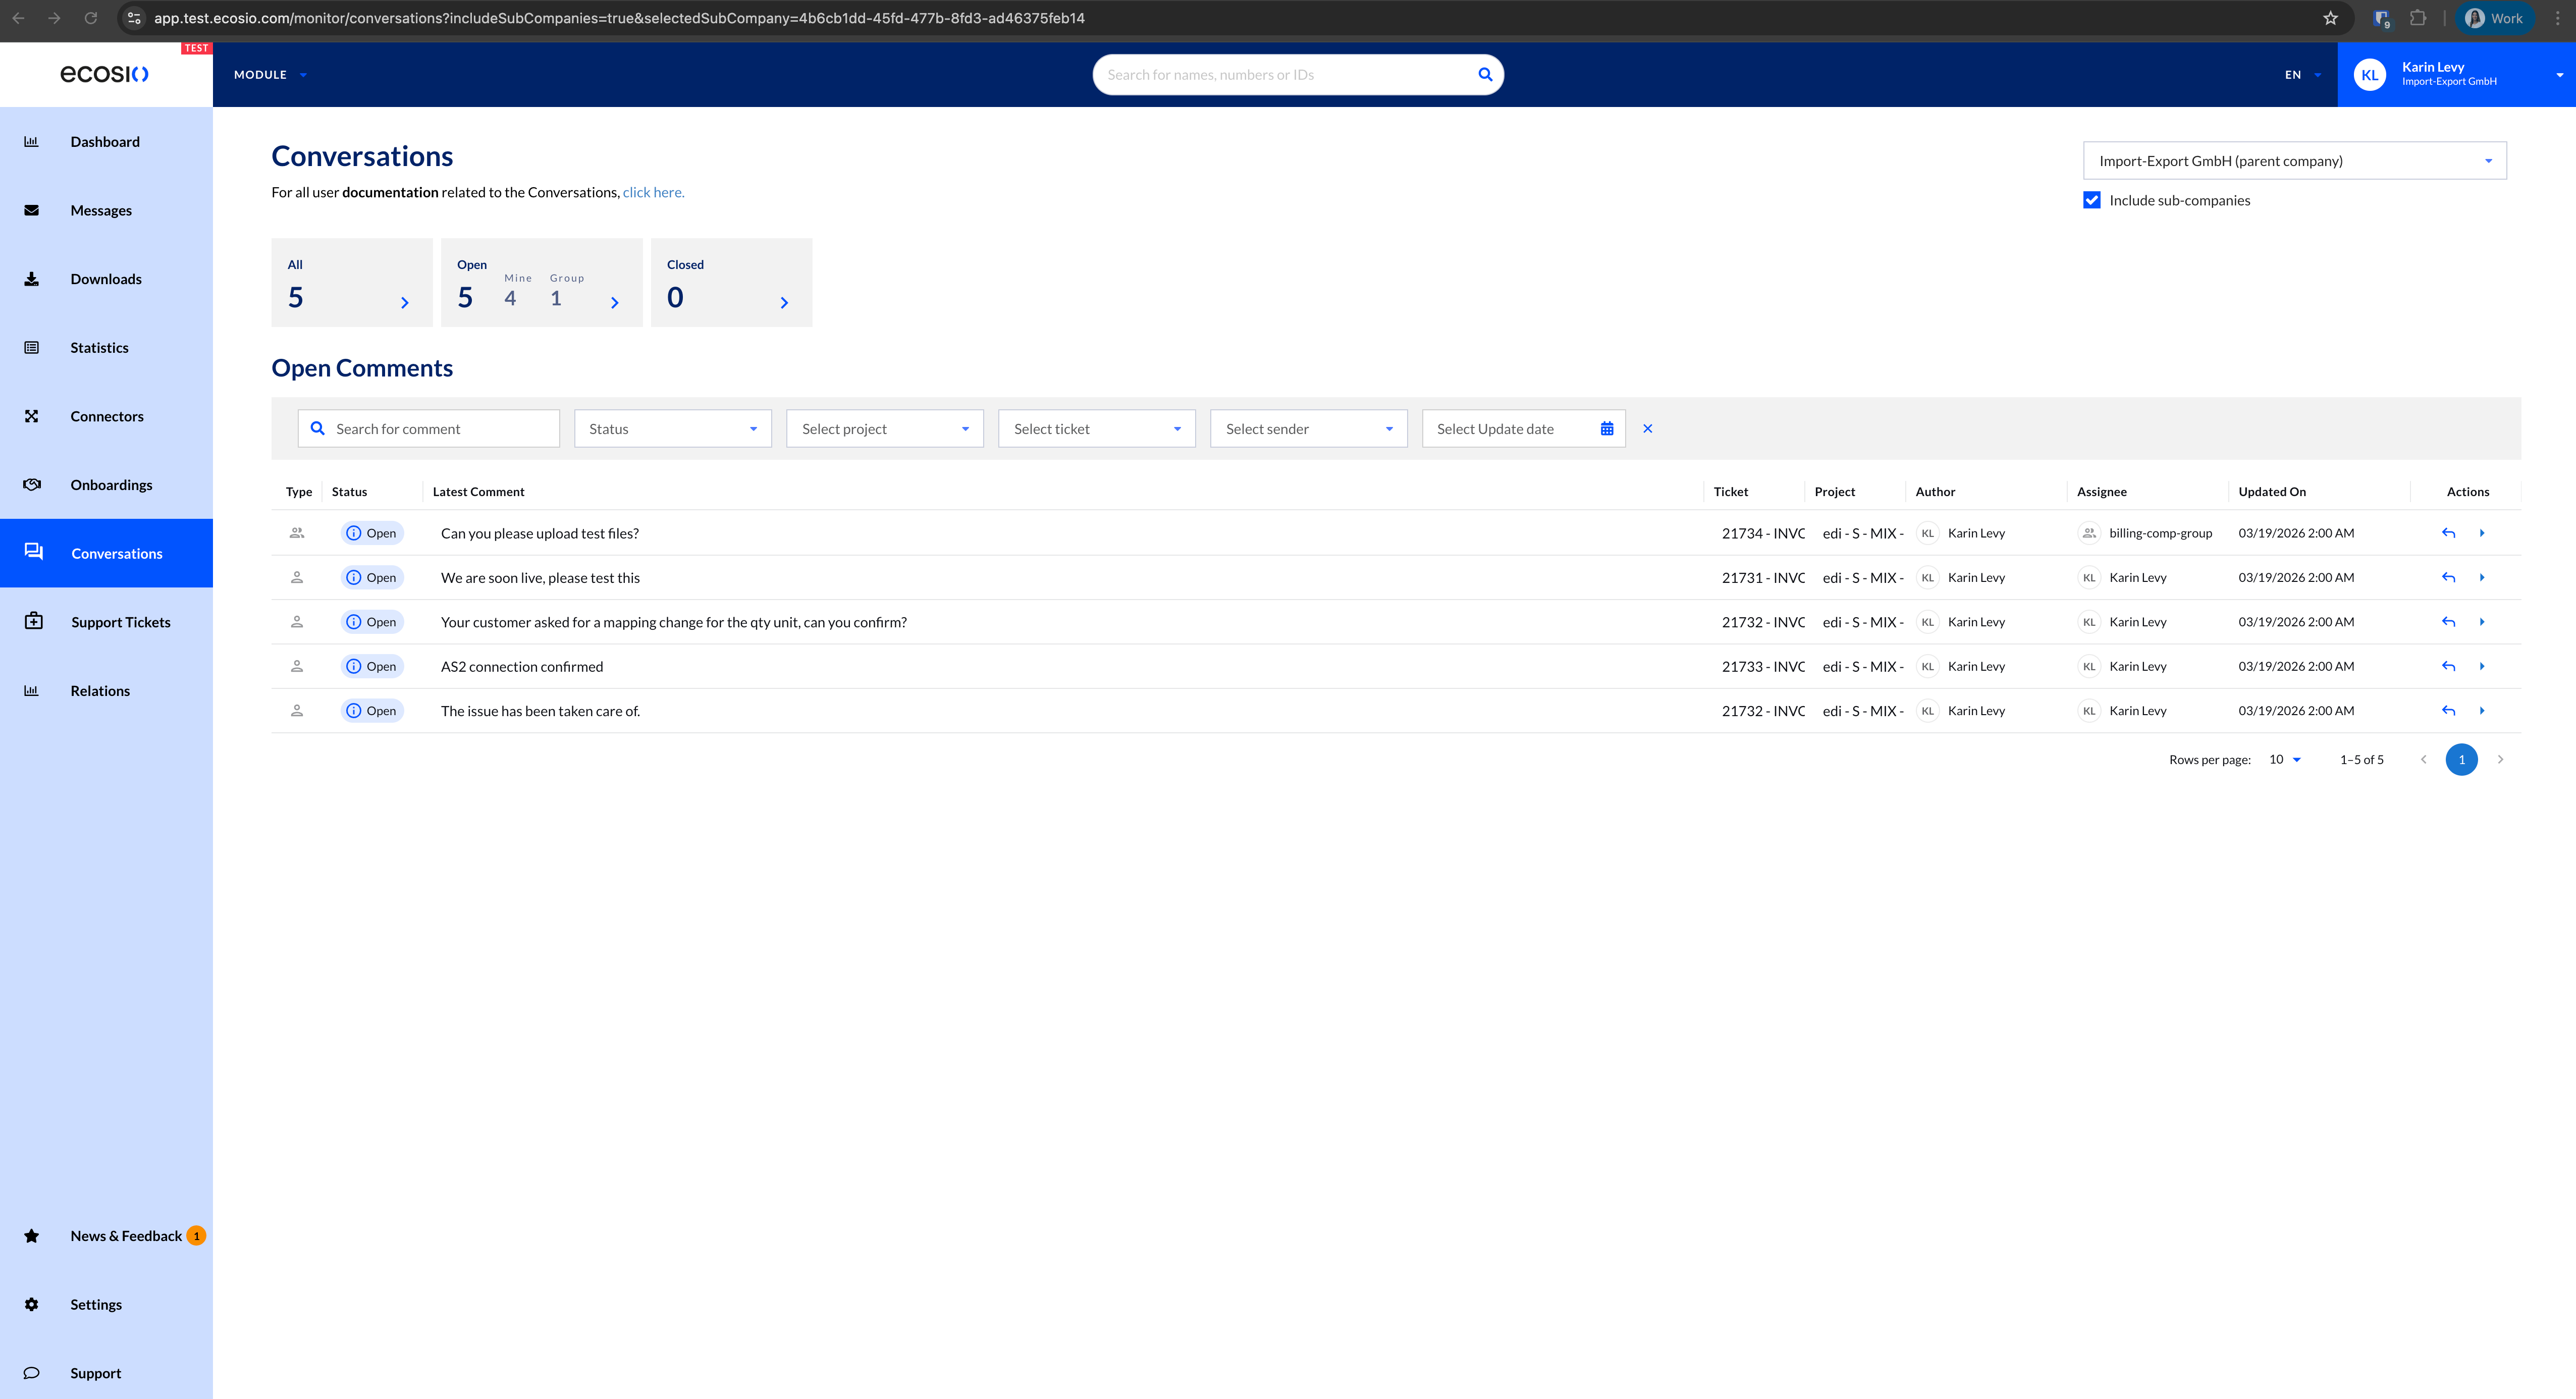This screenshot has width=2576, height=1399.
Task: Click ticket '21734 - INVC' cell
Action: point(1763,533)
